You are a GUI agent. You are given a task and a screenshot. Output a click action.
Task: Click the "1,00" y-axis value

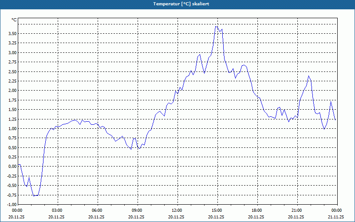click(12, 128)
